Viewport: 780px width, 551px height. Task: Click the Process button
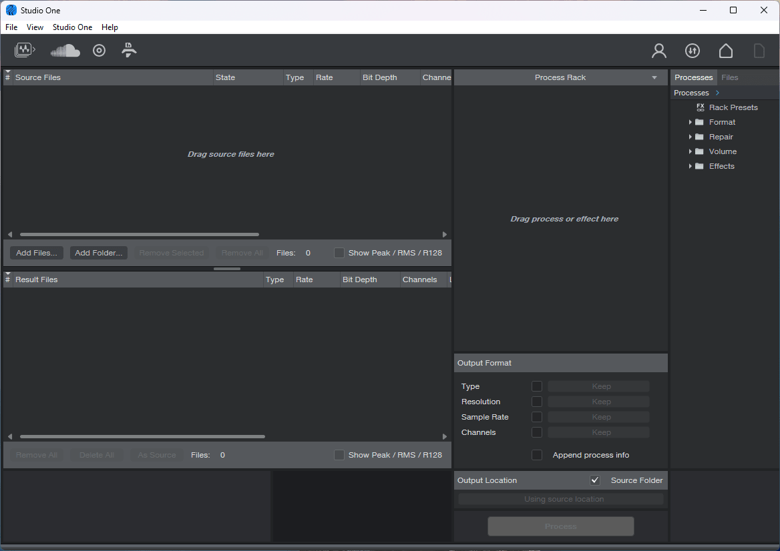[x=561, y=526]
